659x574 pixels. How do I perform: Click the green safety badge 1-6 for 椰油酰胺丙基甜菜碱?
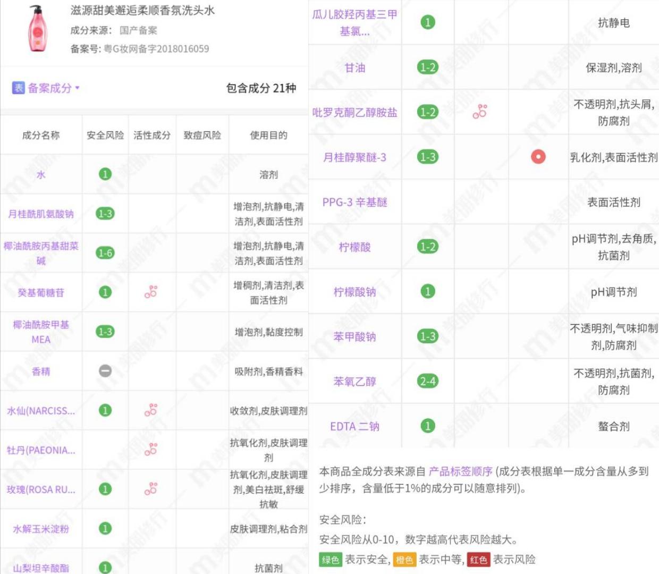105,252
